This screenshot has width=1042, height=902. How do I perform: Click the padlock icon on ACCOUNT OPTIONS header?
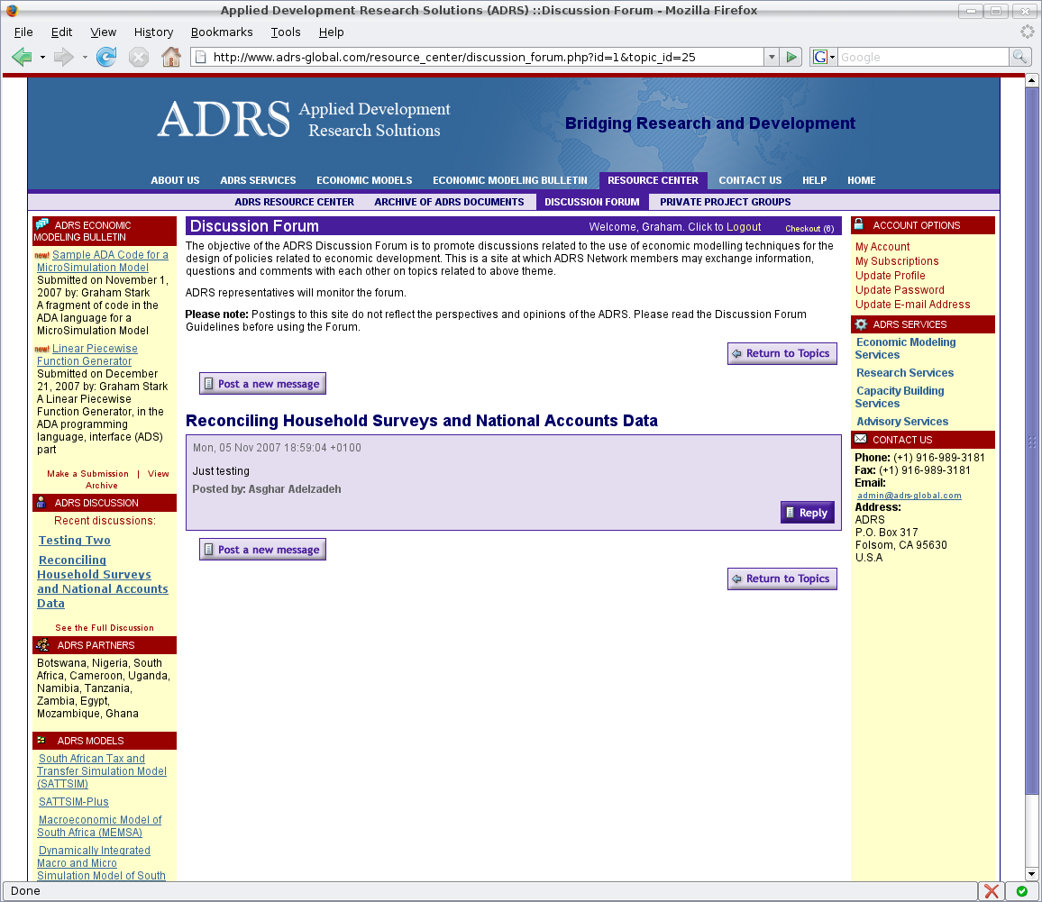click(x=861, y=224)
